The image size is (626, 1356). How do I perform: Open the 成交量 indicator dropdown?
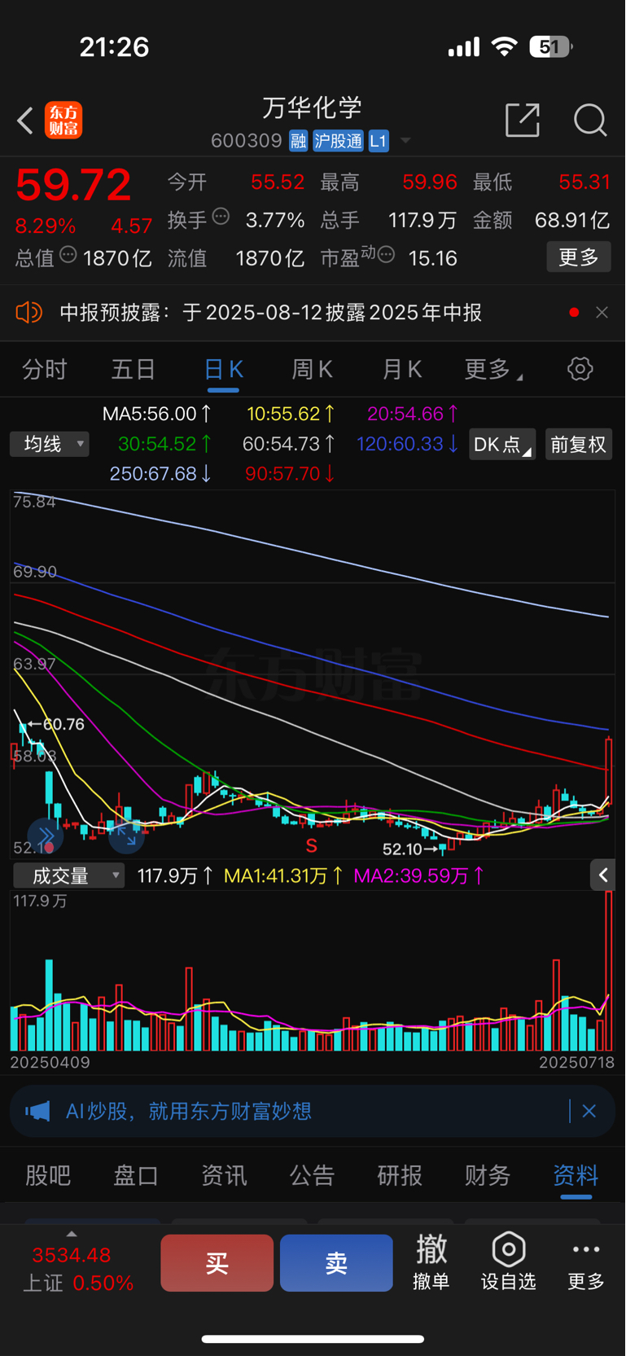(68, 876)
